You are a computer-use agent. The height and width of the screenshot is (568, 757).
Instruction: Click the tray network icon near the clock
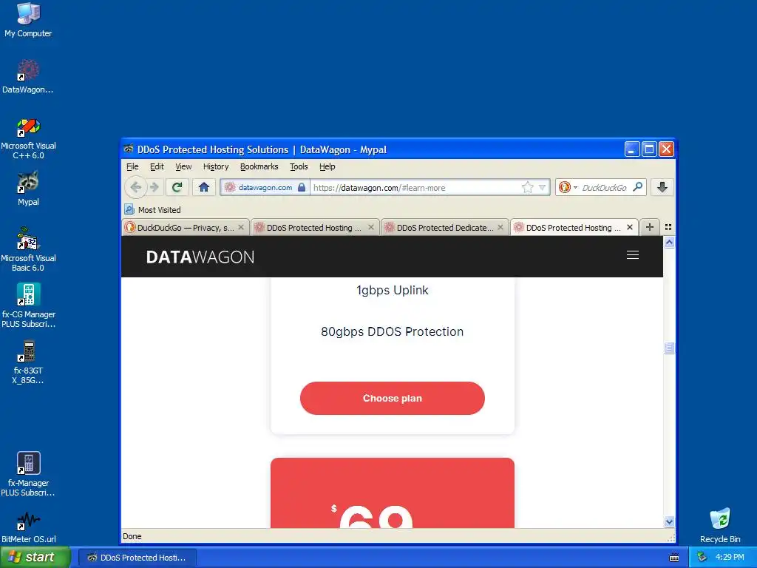tap(702, 558)
